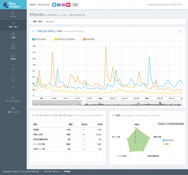This screenshot has width=188, height=175.
Task: Click the ページ文字数 row label in table
Action: pos(39,144)
